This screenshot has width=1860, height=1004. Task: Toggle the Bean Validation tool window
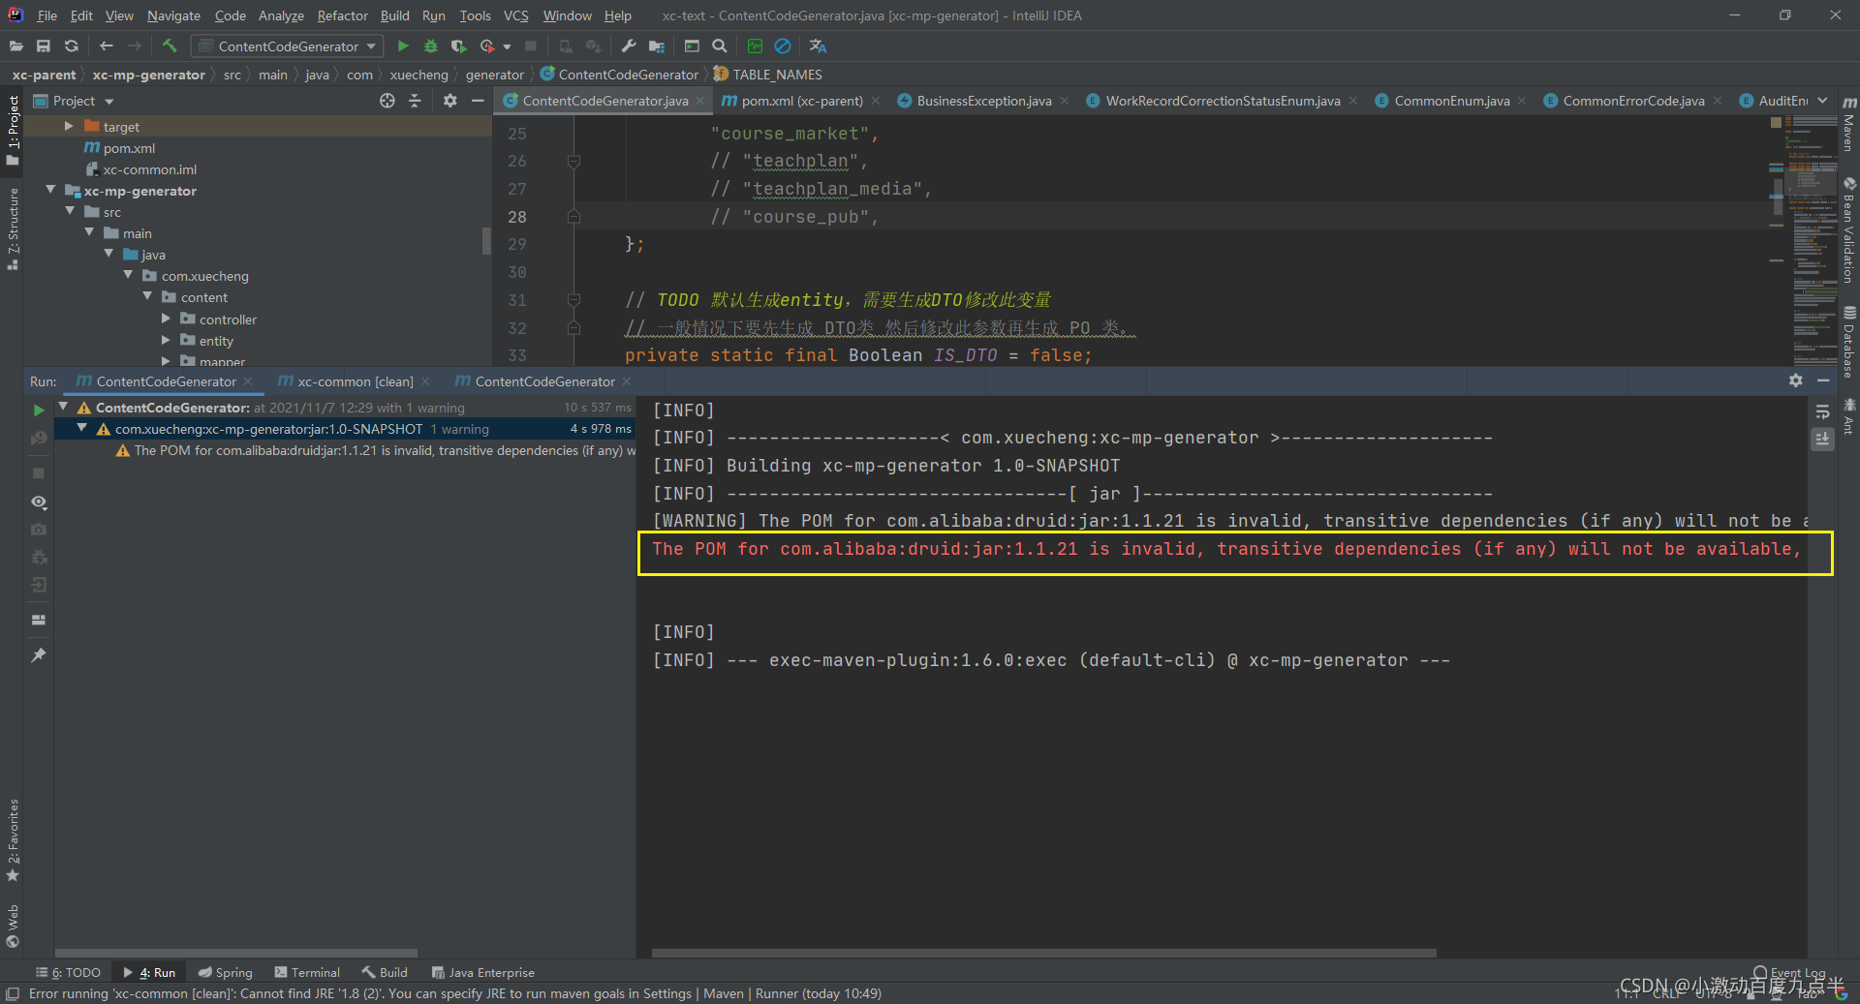(1849, 230)
